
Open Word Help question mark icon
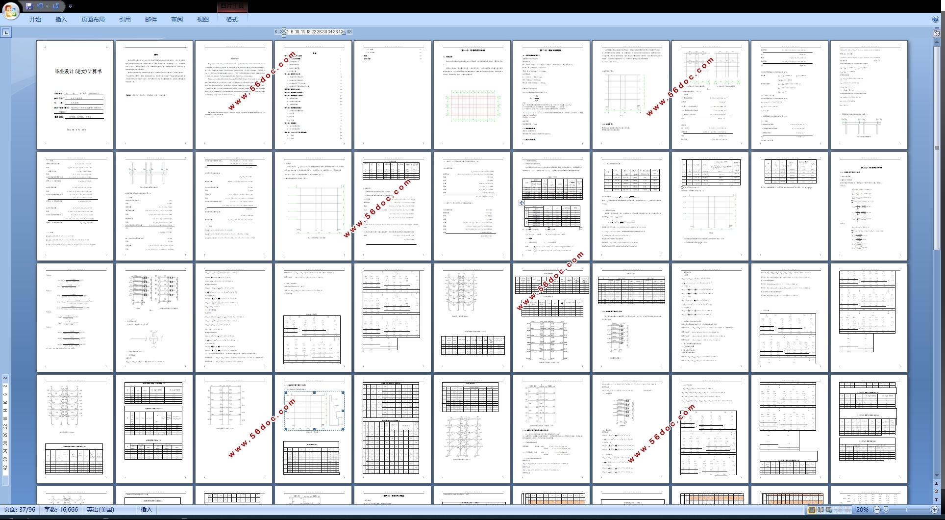(x=936, y=20)
